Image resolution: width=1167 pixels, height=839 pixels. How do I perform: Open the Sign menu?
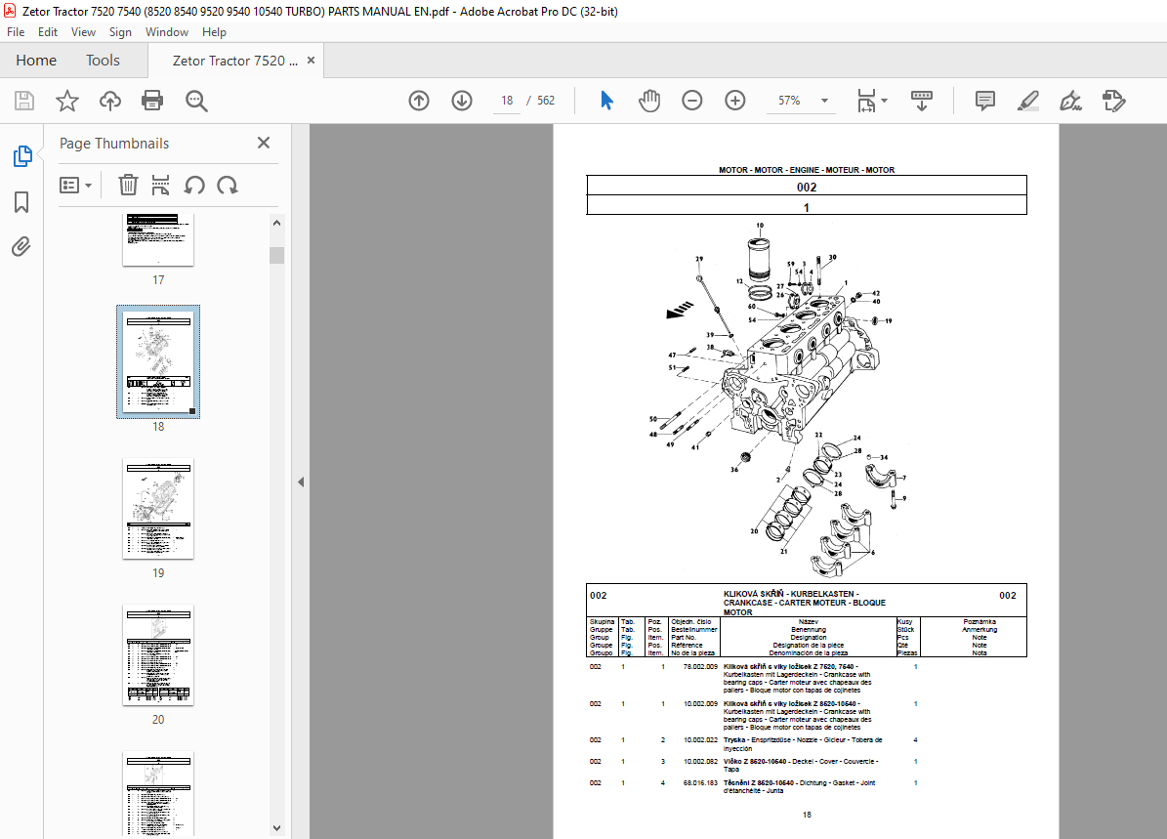(120, 32)
